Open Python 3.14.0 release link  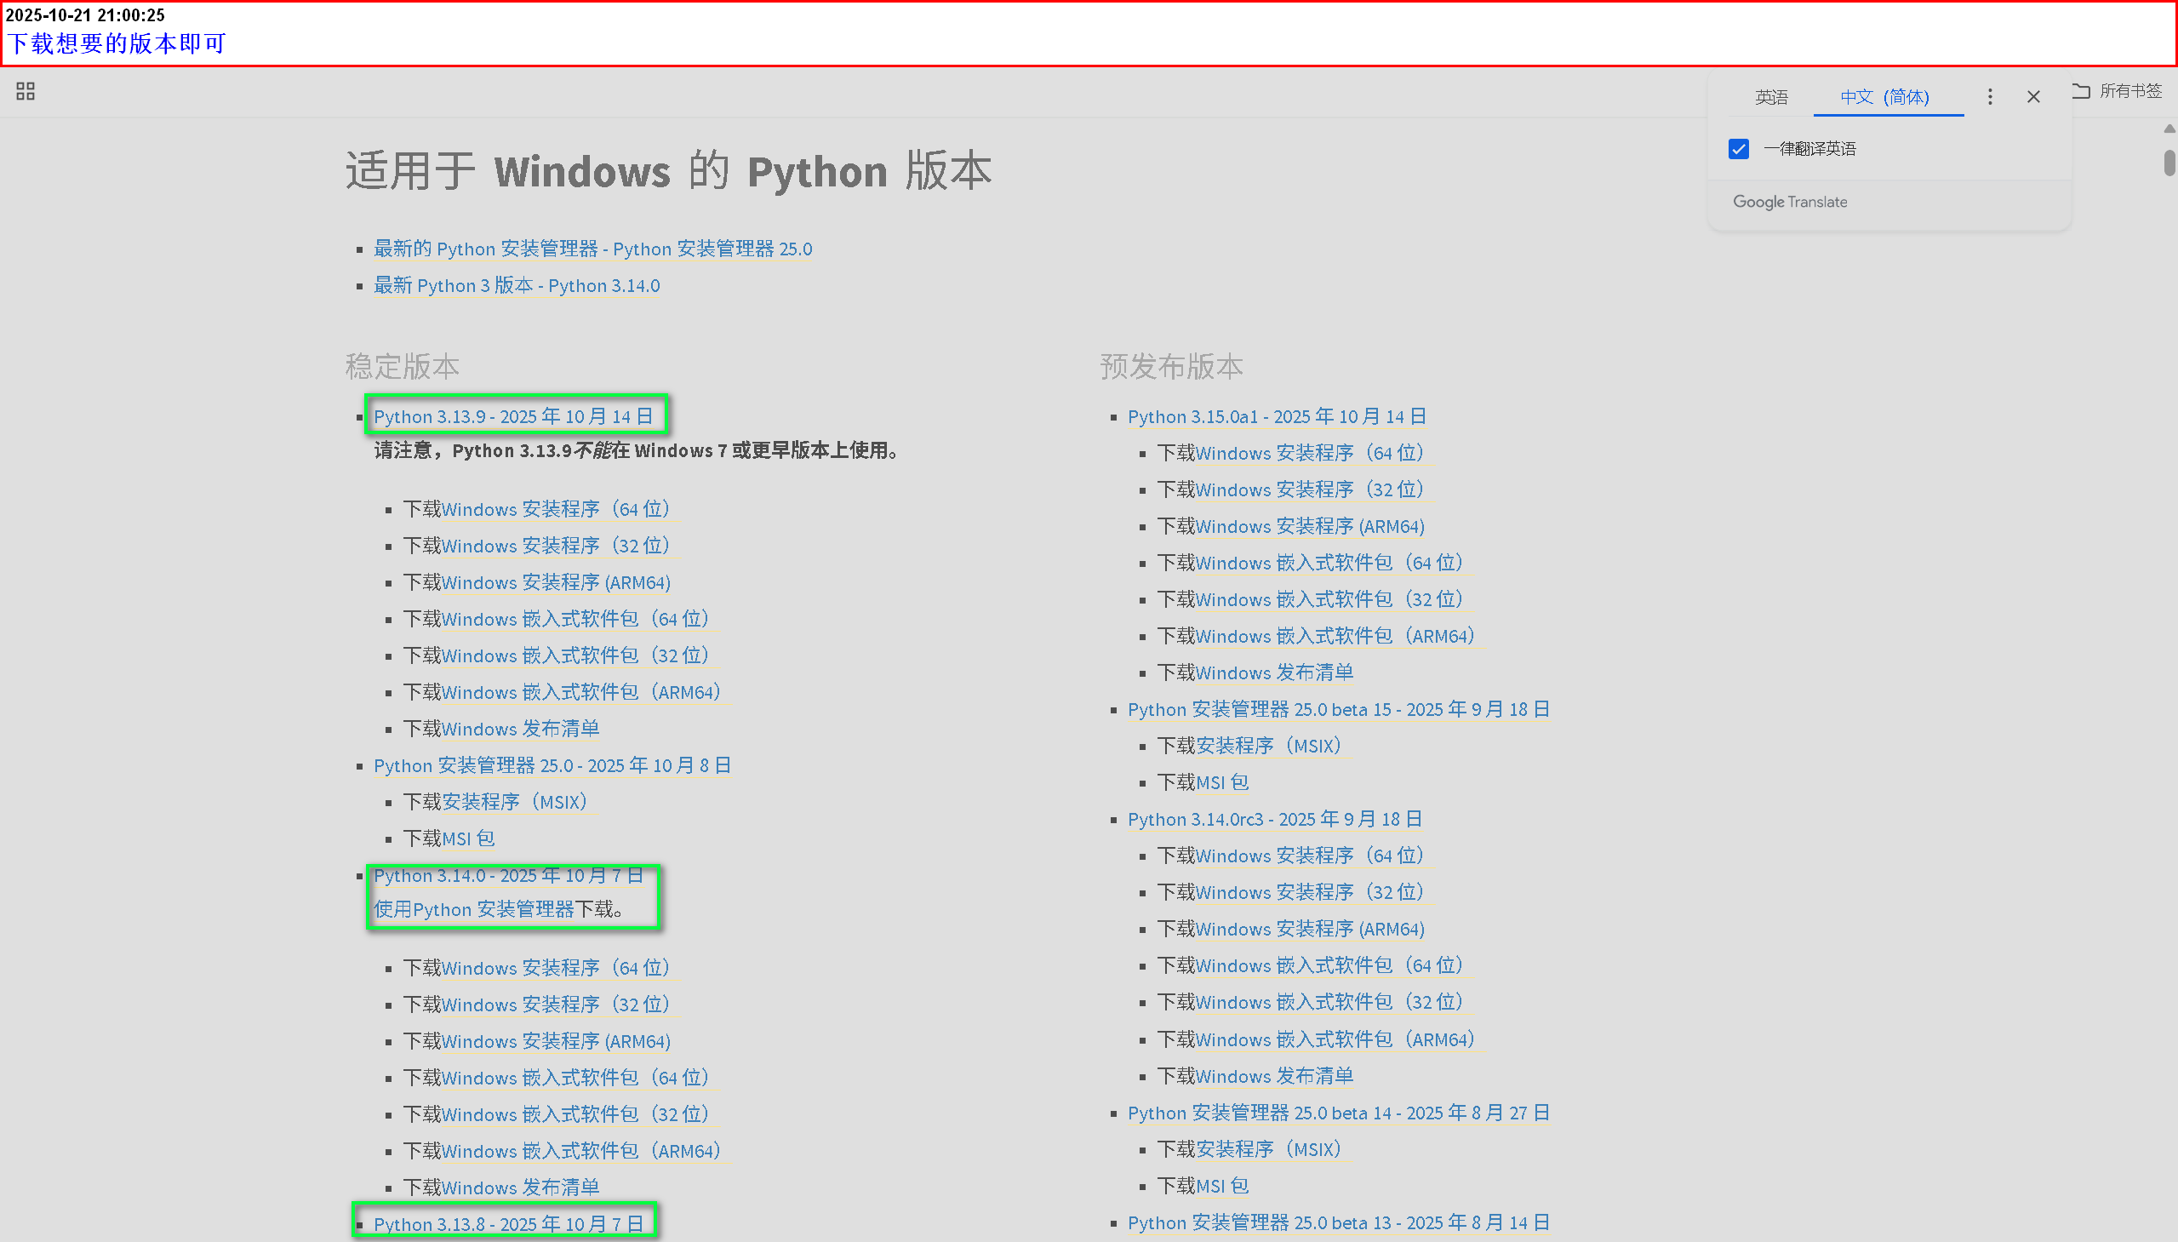507,875
